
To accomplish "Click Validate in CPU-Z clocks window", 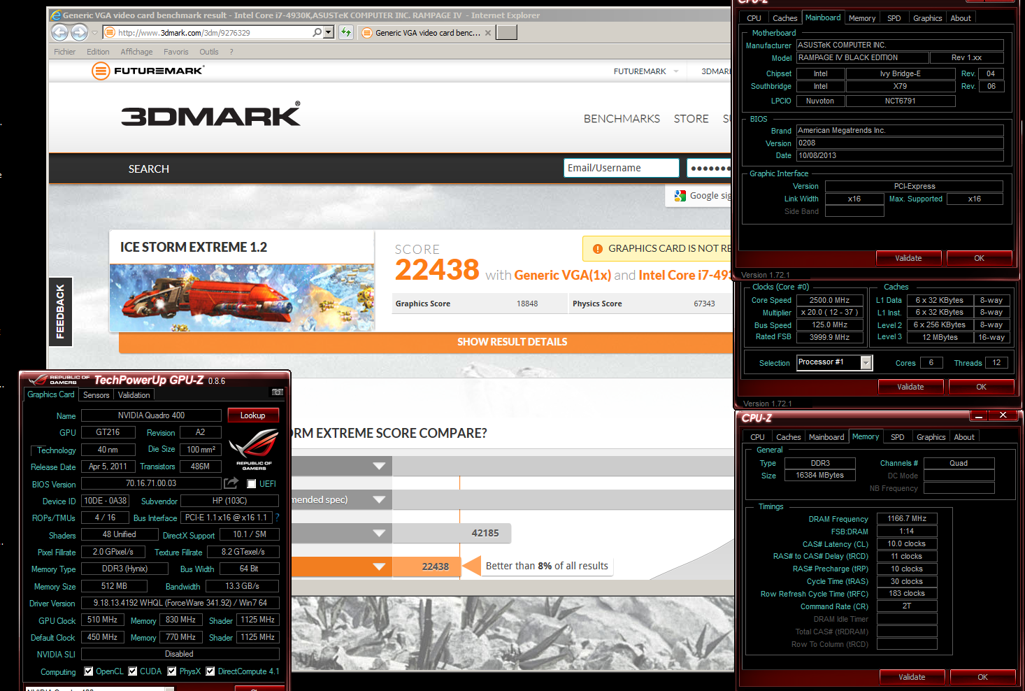I will tap(910, 387).
